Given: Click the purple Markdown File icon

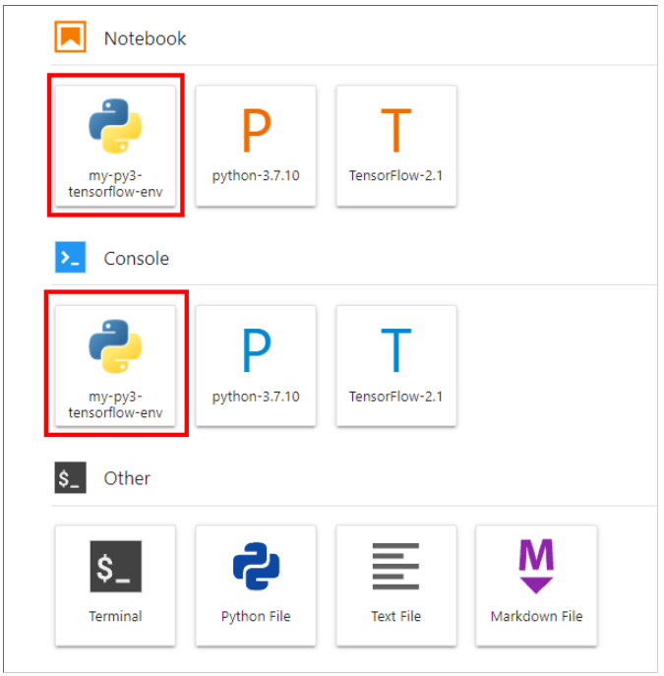Looking at the screenshot, I should pyautogui.click(x=536, y=565).
